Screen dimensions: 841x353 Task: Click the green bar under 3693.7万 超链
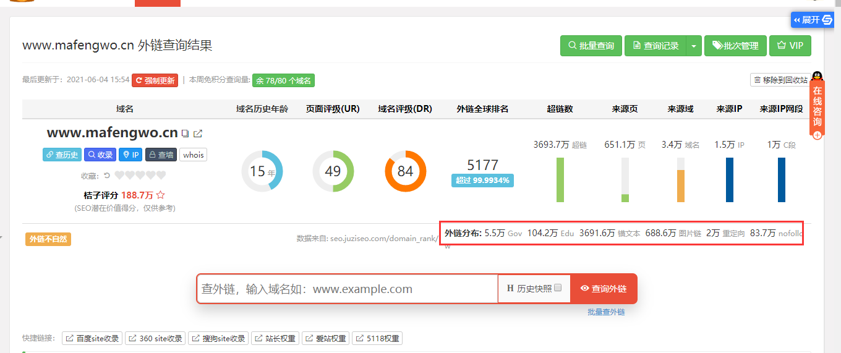tap(560, 180)
